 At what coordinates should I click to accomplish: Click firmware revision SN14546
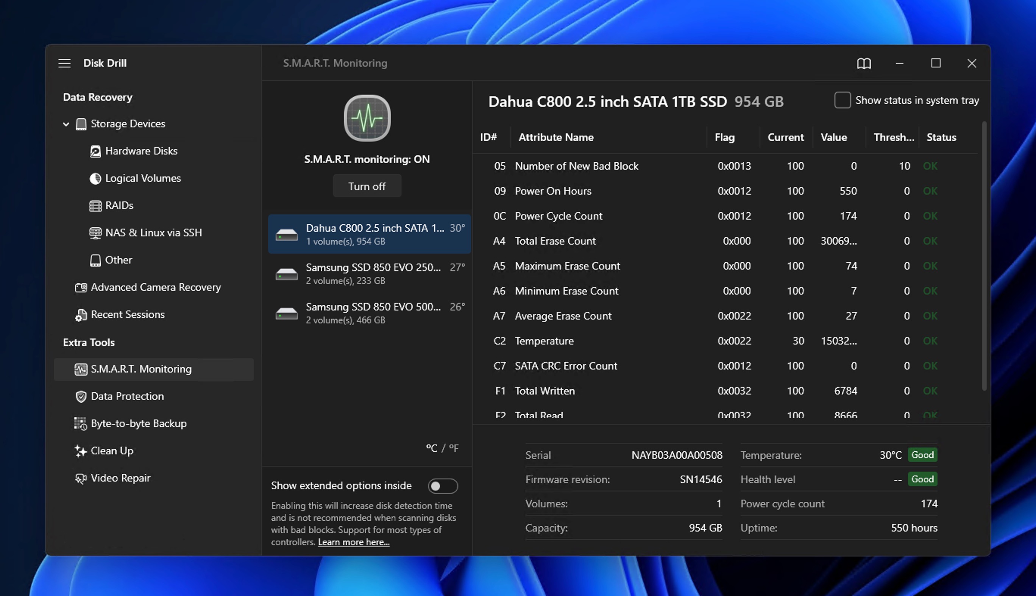tap(701, 479)
